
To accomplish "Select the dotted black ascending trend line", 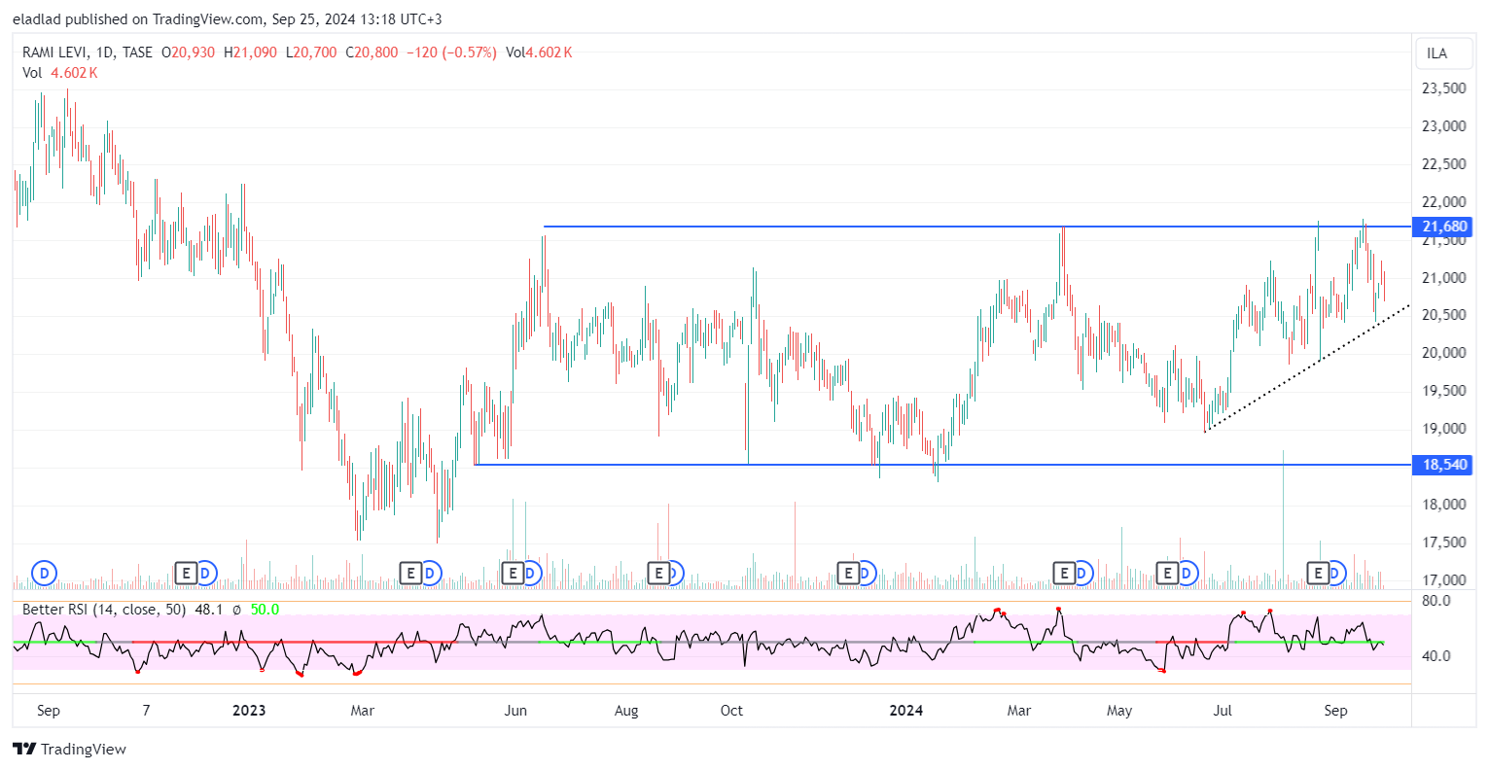I will tap(1308, 367).
